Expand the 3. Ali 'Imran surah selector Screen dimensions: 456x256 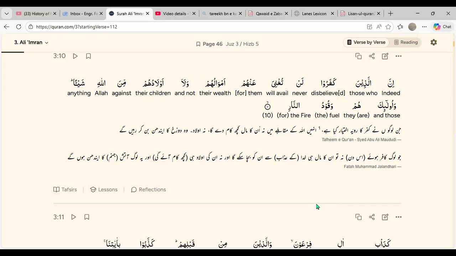coord(31,42)
